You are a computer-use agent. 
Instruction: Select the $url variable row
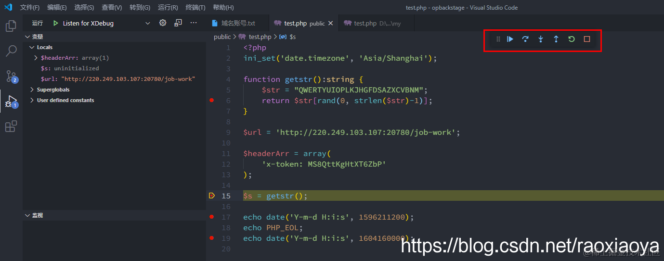click(115, 79)
